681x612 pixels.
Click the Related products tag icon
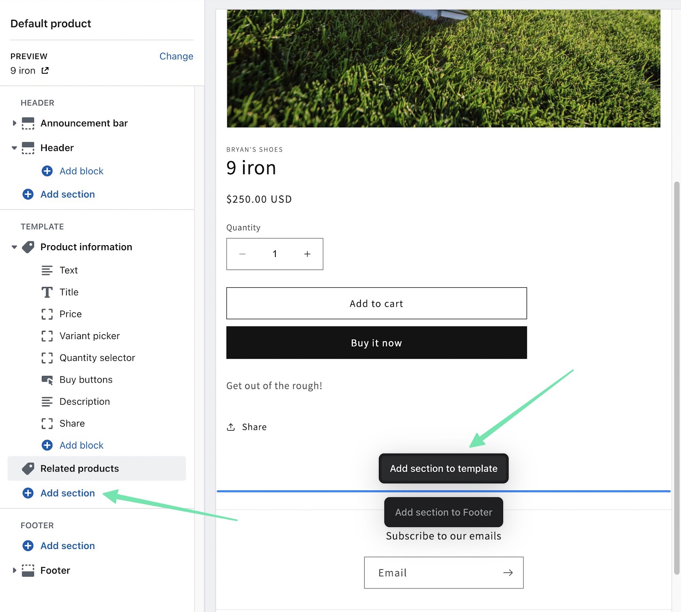tap(28, 469)
